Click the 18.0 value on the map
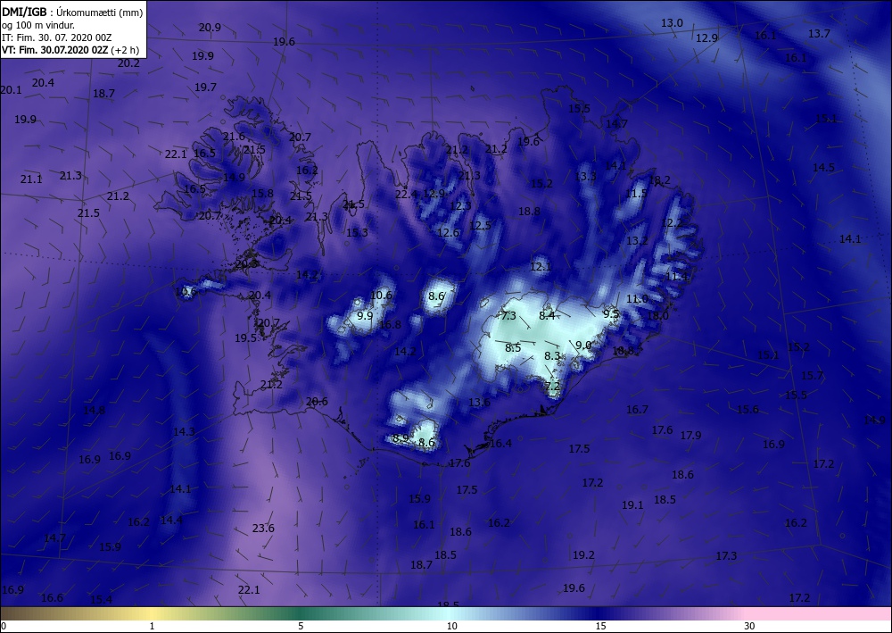Image resolution: width=892 pixels, height=633 pixels. point(657,316)
